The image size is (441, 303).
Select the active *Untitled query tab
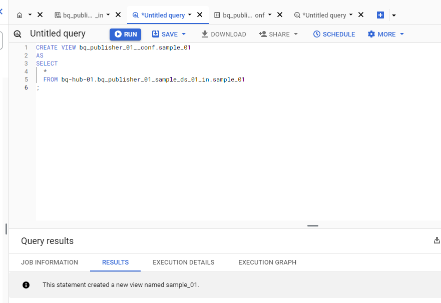tap(159, 15)
